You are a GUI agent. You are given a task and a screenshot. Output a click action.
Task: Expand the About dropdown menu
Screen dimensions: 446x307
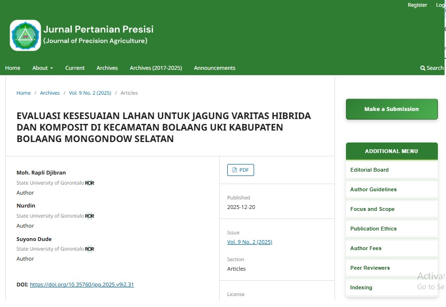click(x=43, y=68)
